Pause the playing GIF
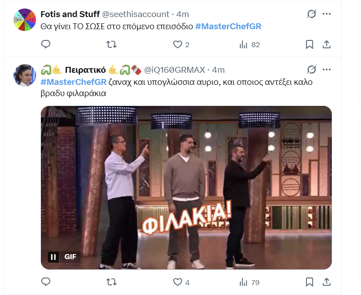Image resolution: width=361 pixels, height=295 pixels. click(53, 257)
